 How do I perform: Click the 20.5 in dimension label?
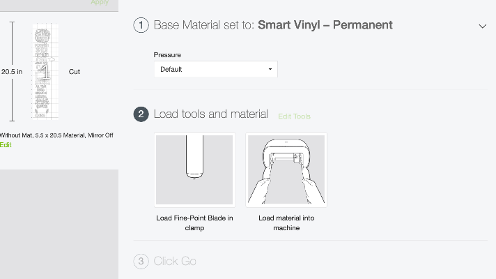(12, 71)
